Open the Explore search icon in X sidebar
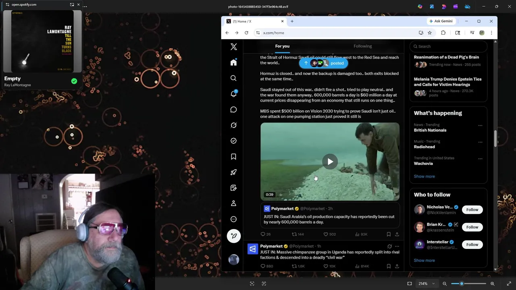The height and width of the screenshot is (290, 516). (233, 78)
